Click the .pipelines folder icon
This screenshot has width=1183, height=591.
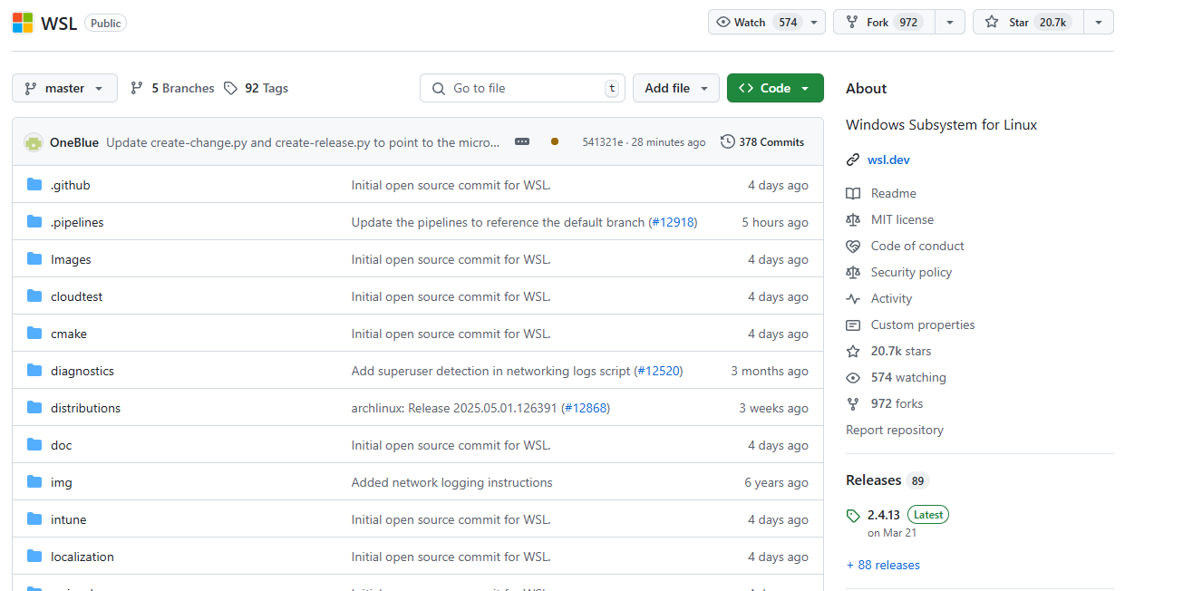pyautogui.click(x=34, y=222)
